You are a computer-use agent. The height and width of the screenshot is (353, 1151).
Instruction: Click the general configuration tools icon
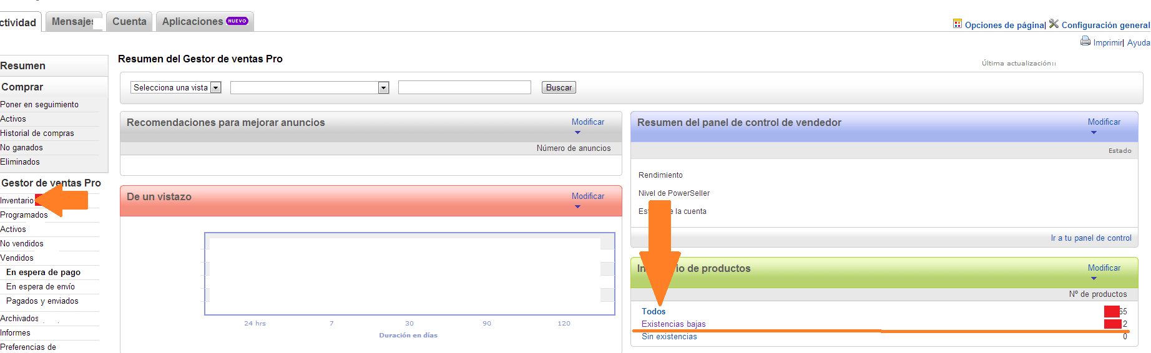point(1054,24)
